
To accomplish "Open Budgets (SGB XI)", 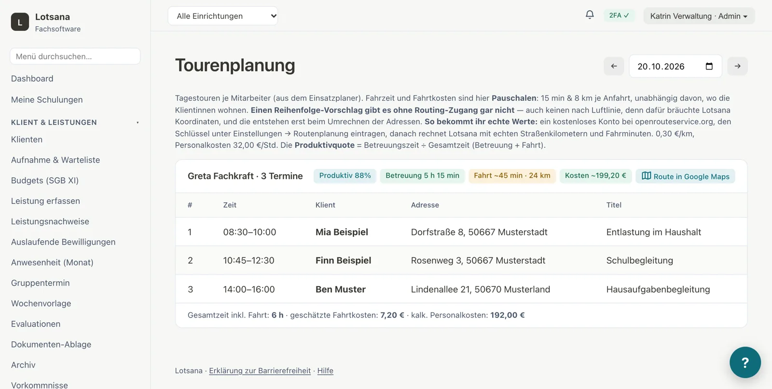I will tap(45, 181).
